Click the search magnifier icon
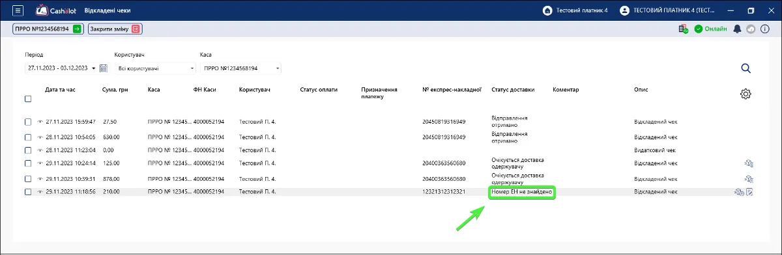Image resolution: width=782 pixels, height=255 pixels. [x=746, y=68]
